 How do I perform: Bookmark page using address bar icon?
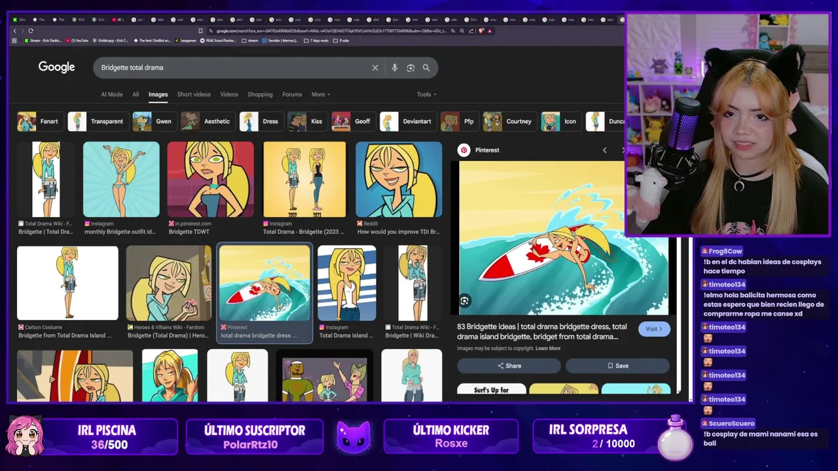200,31
